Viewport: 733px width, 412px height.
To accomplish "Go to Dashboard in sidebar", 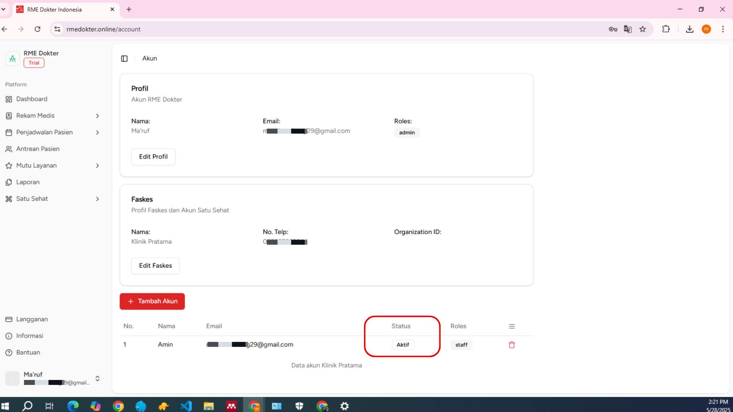I will pos(32,99).
